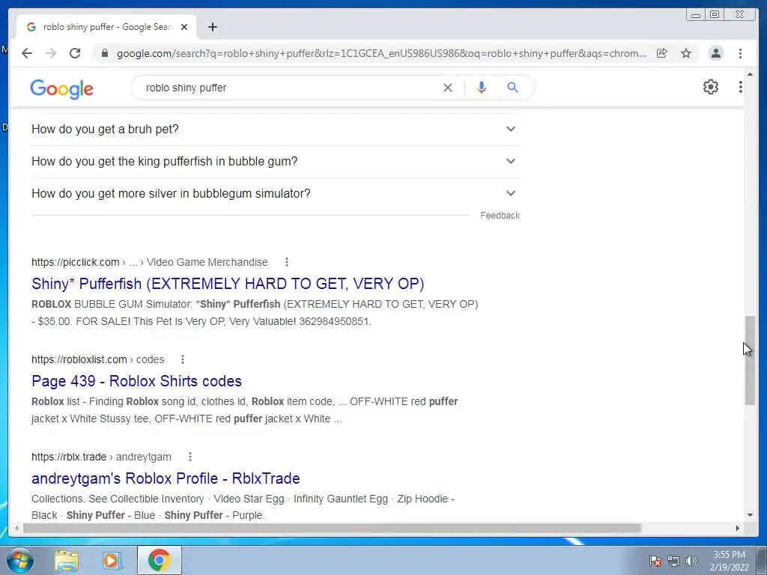This screenshot has height=575, width=767.
Task: Go to Google homepage via logo
Action: [x=61, y=88]
